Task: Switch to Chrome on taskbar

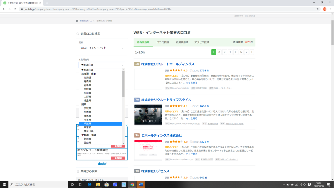Action: coord(132,184)
